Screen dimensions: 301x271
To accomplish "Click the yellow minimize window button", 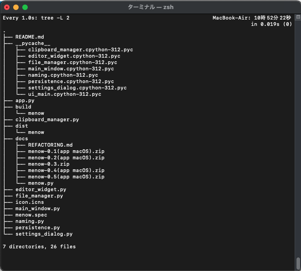I will (16, 7).
